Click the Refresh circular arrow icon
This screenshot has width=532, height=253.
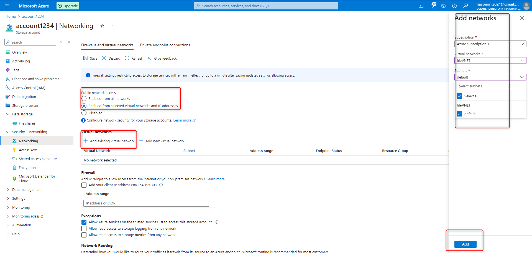pos(127,58)
